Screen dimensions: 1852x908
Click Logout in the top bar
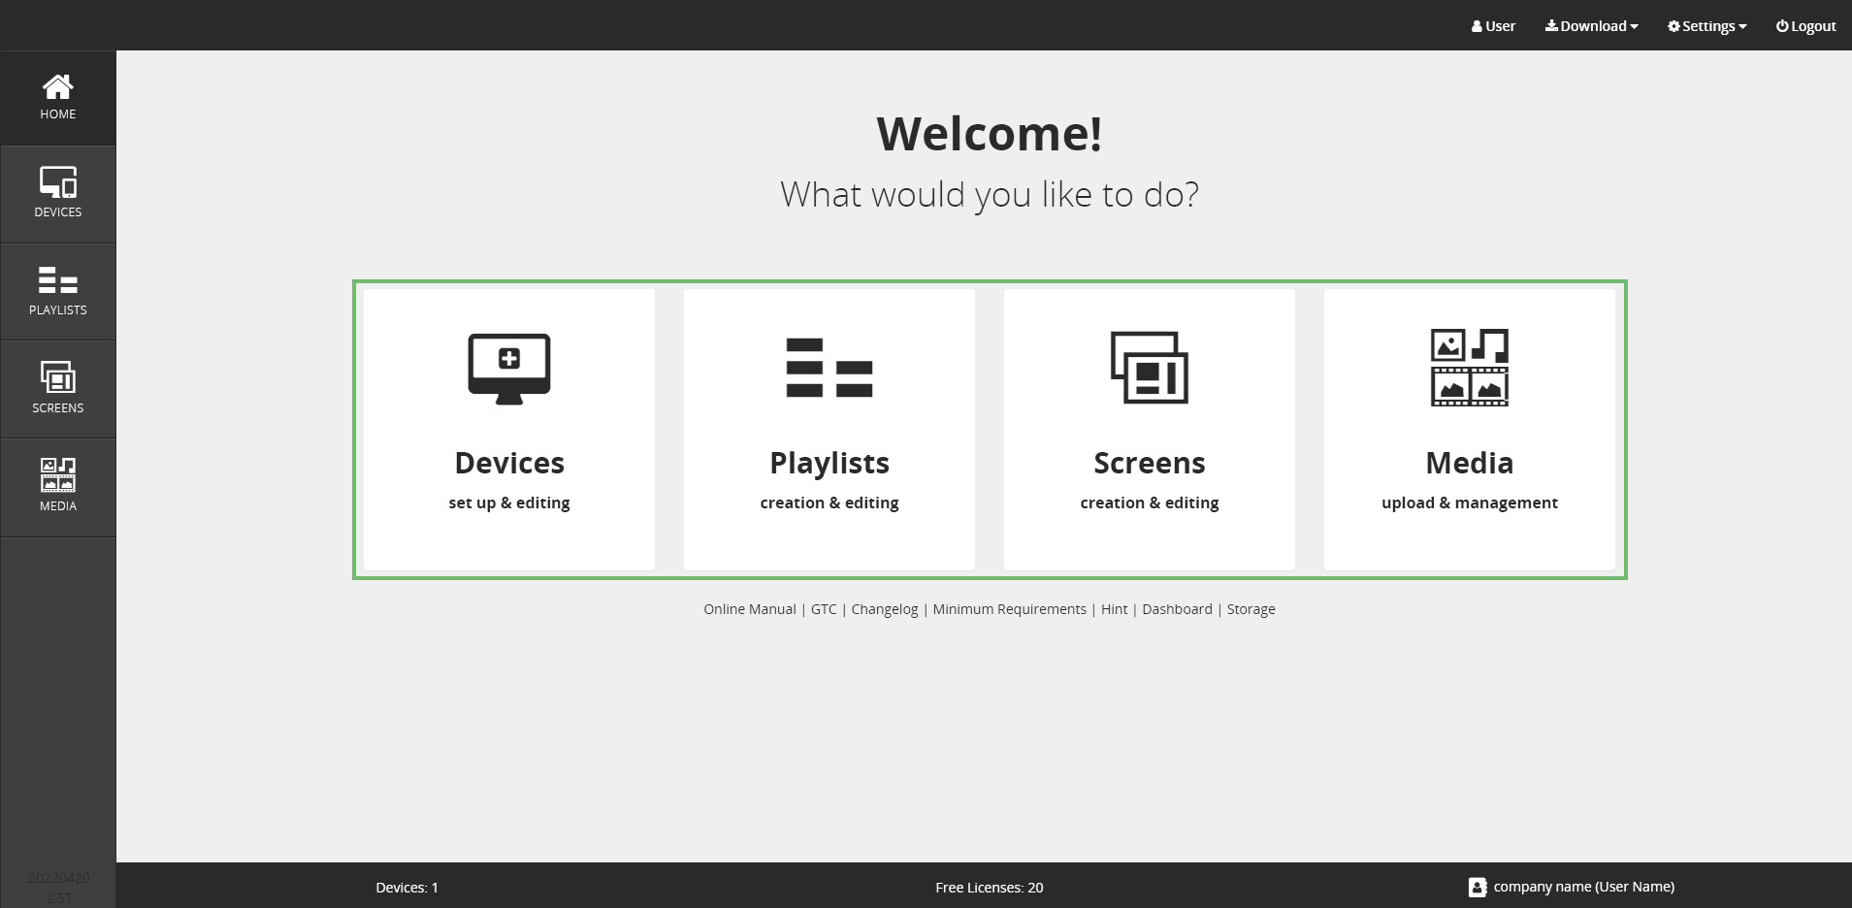(1805, 26)
